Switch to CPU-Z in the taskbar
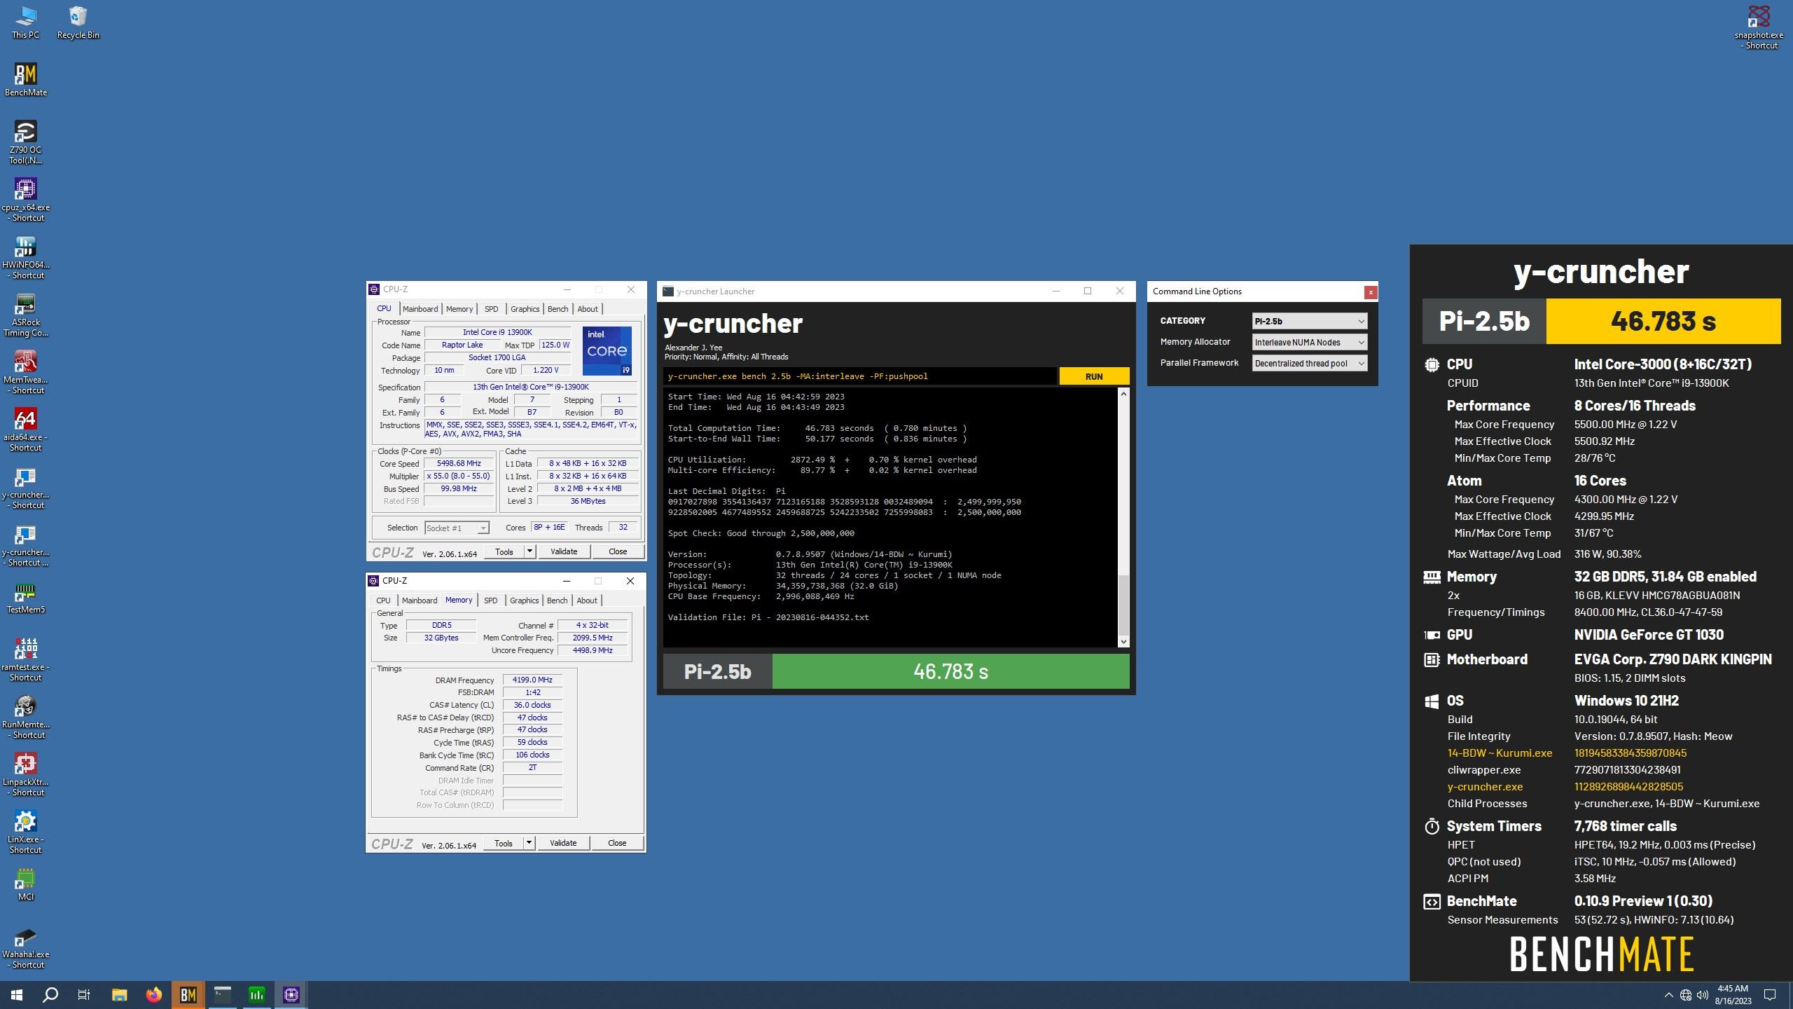1793x1009 pixels. (291, 994)
